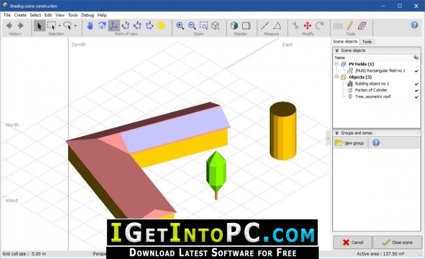Select Tree, asymetric roof row

(373, 97)
